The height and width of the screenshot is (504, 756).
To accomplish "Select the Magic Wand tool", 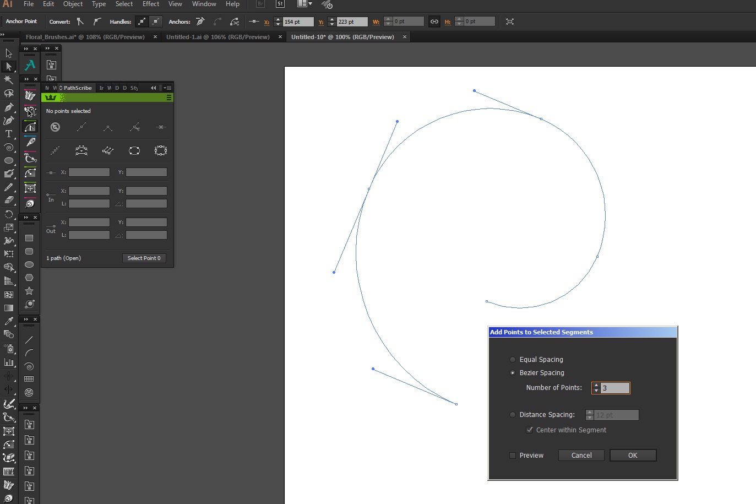I will point(8,80).
